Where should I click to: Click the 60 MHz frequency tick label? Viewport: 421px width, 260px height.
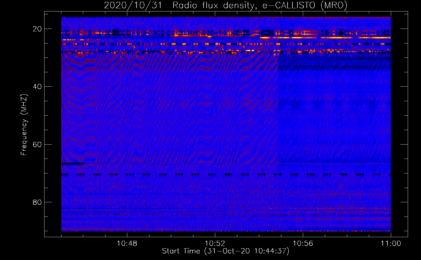coord(37,144)
